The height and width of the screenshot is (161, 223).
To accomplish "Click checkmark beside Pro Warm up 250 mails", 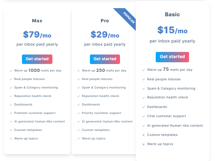I will coord(79,71).
